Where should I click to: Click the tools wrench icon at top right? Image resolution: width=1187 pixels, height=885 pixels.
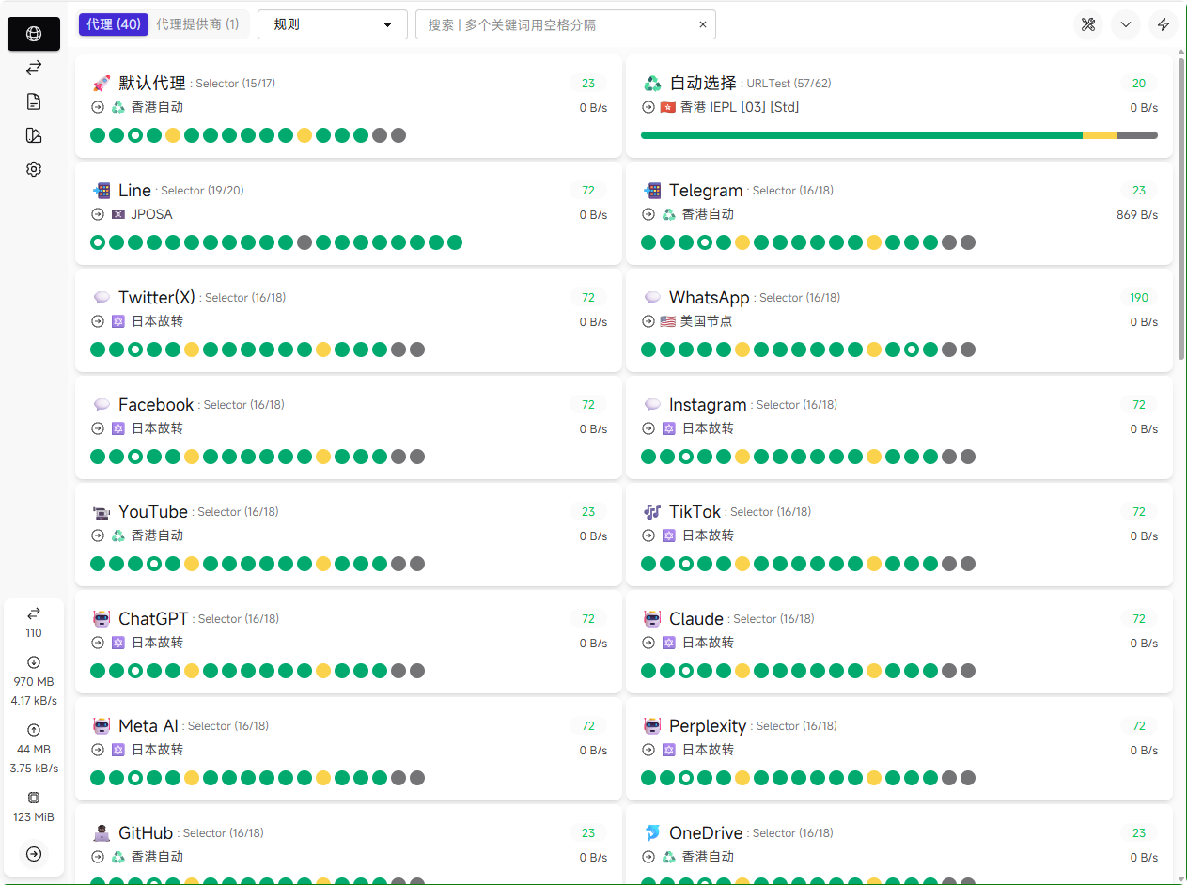(x=1088, y=24)
